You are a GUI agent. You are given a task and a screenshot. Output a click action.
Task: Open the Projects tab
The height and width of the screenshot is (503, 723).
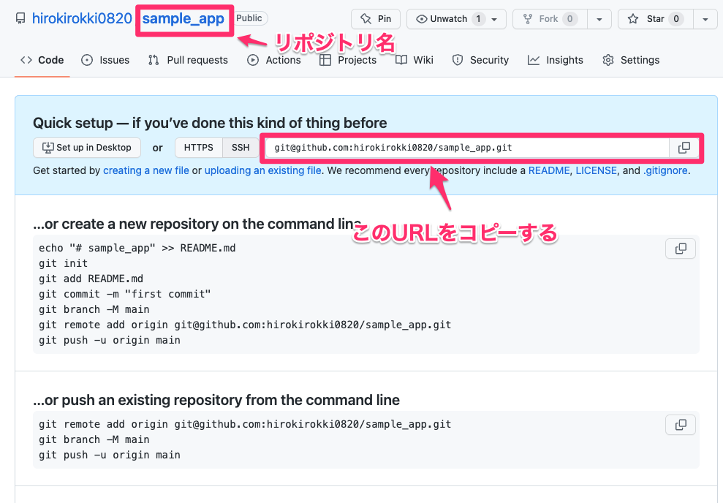pos(348,60)
